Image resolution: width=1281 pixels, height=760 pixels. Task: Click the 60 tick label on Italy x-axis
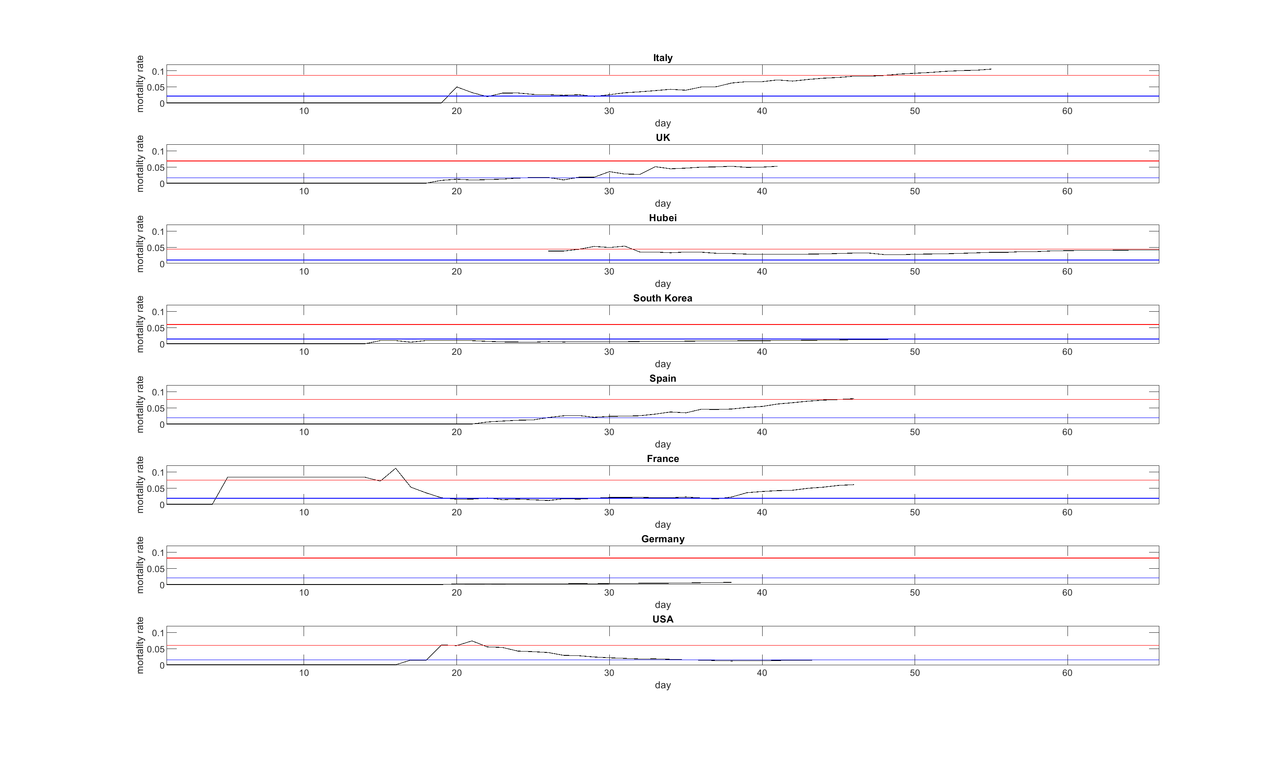(1067, 111)
